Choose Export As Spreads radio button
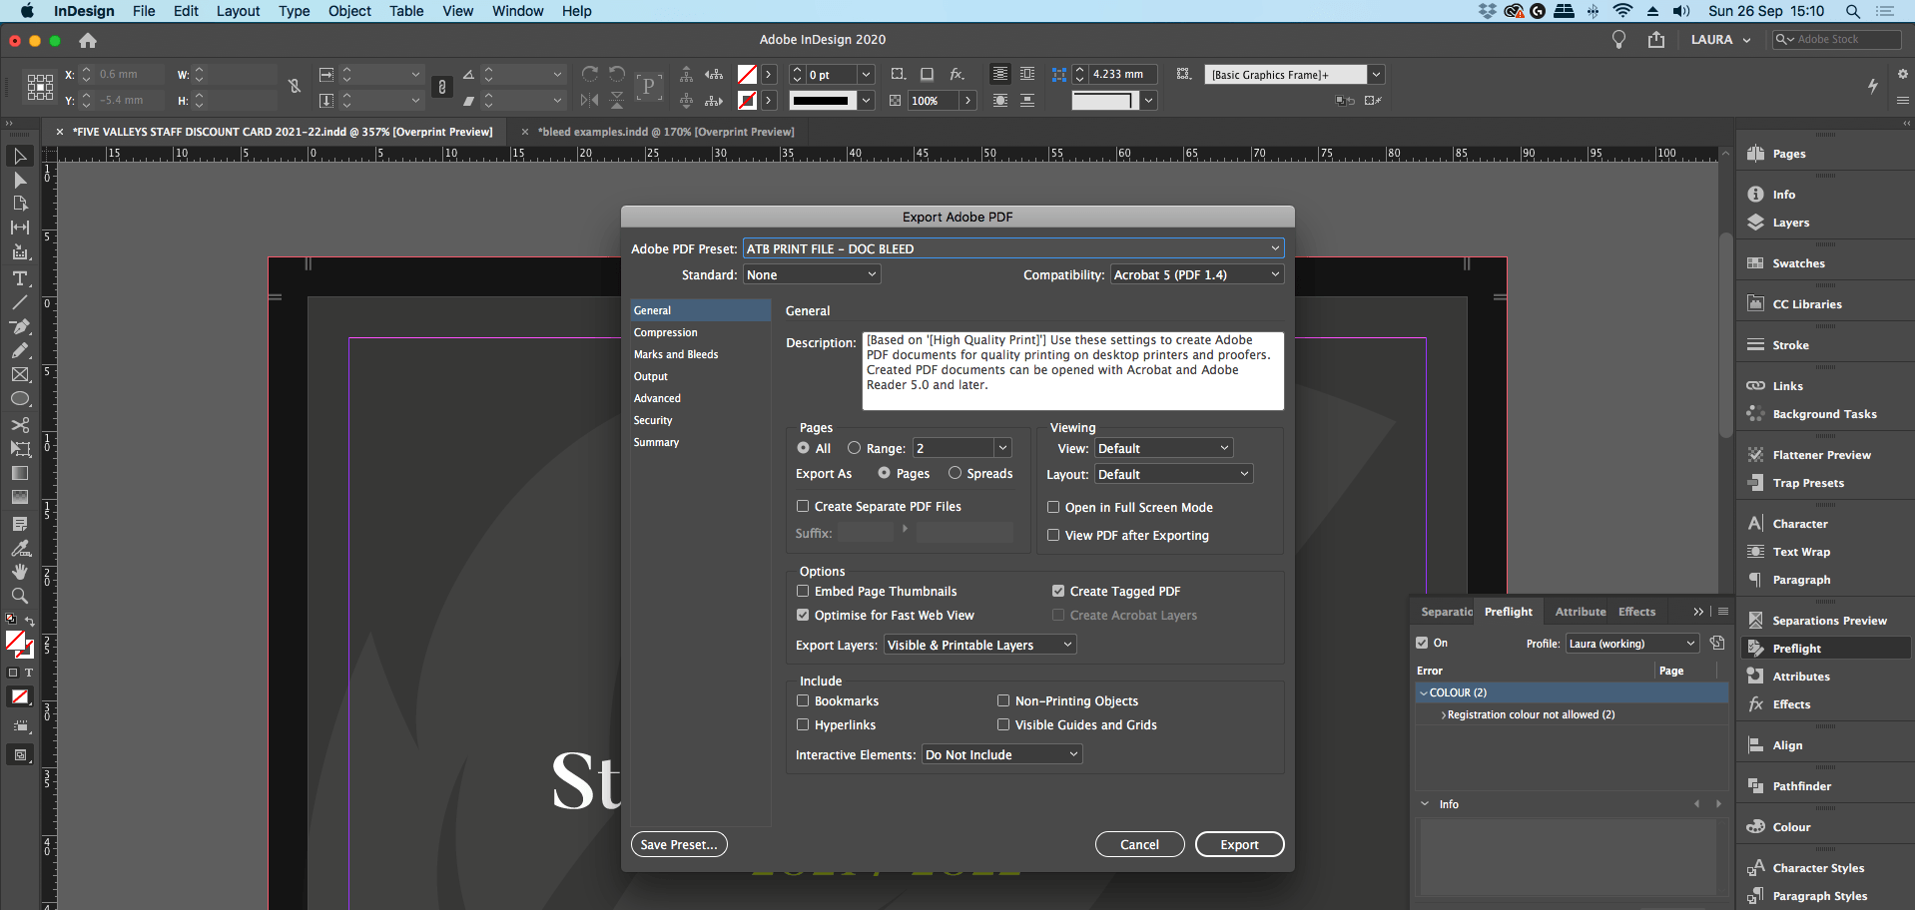Viewport: 1915px width, 910px height. coord(955,473)
